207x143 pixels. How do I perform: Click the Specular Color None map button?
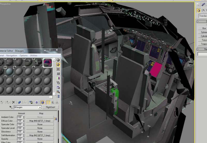[x=40, y=125]
